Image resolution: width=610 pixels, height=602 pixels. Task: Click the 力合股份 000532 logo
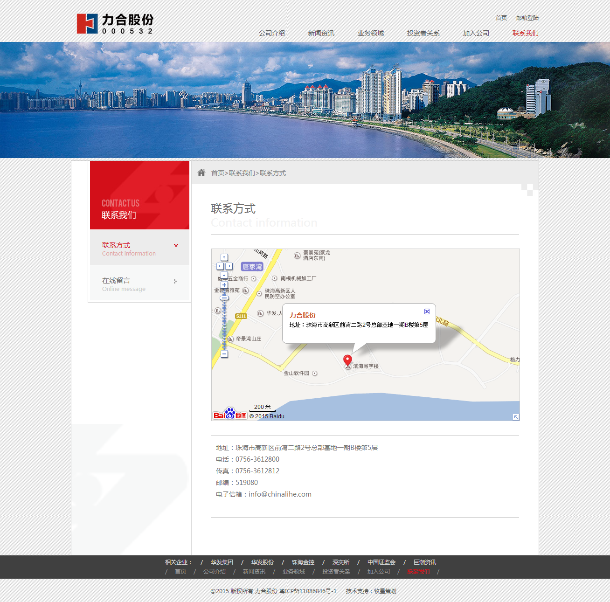(115, 24)
